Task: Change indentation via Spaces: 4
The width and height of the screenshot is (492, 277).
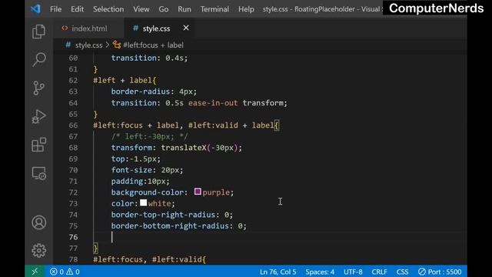Action: [320, 272]
